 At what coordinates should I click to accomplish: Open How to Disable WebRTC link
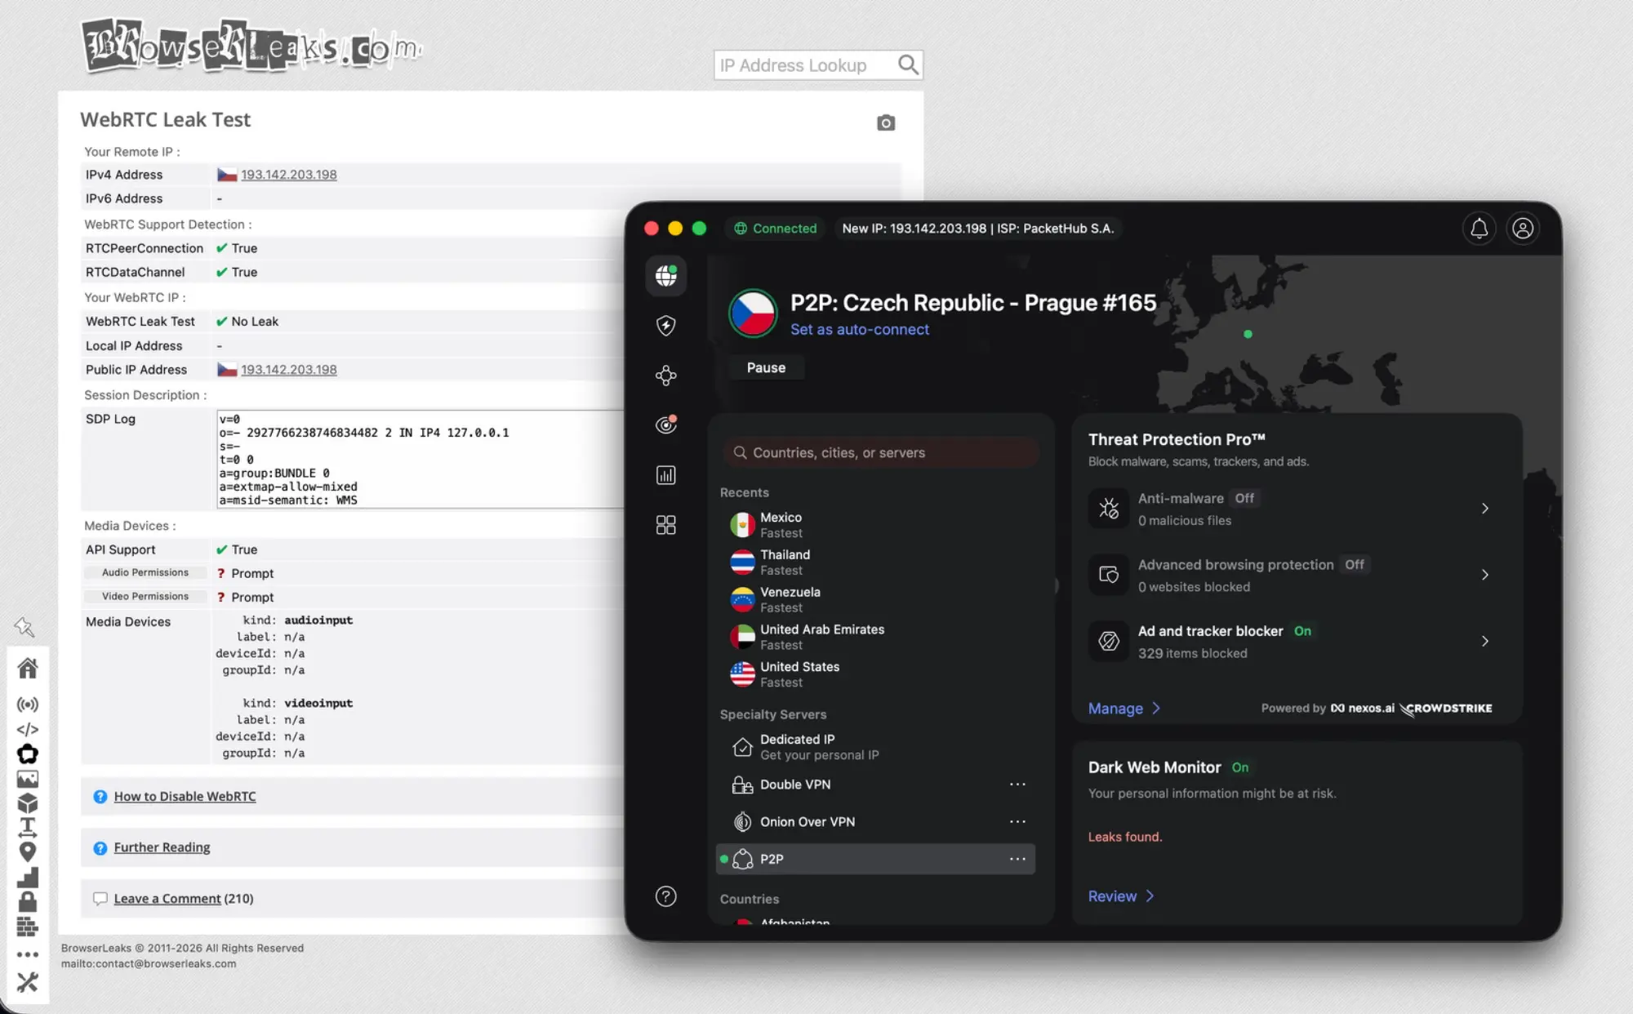(x=185, y=796)
